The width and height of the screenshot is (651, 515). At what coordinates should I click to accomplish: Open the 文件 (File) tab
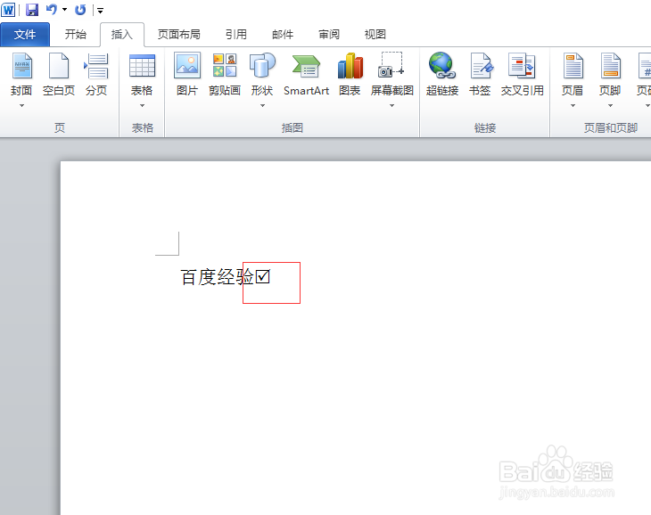click(x=25, y=35)
